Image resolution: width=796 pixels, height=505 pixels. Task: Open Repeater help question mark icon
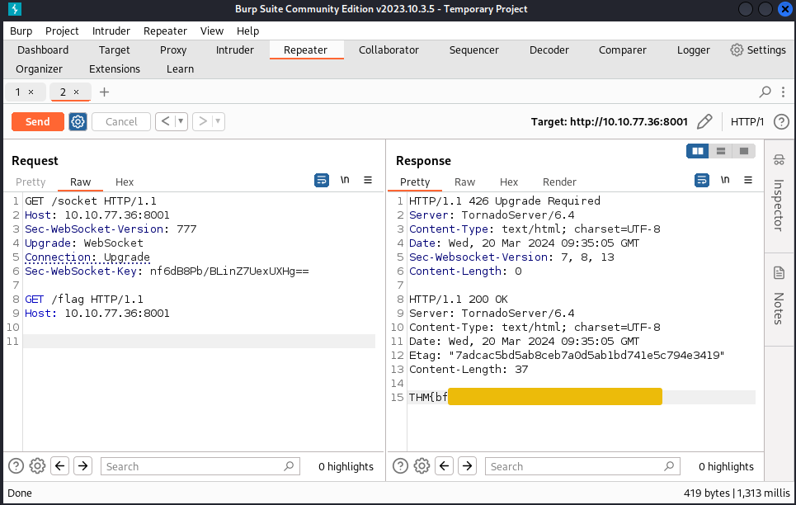(781, 122)
